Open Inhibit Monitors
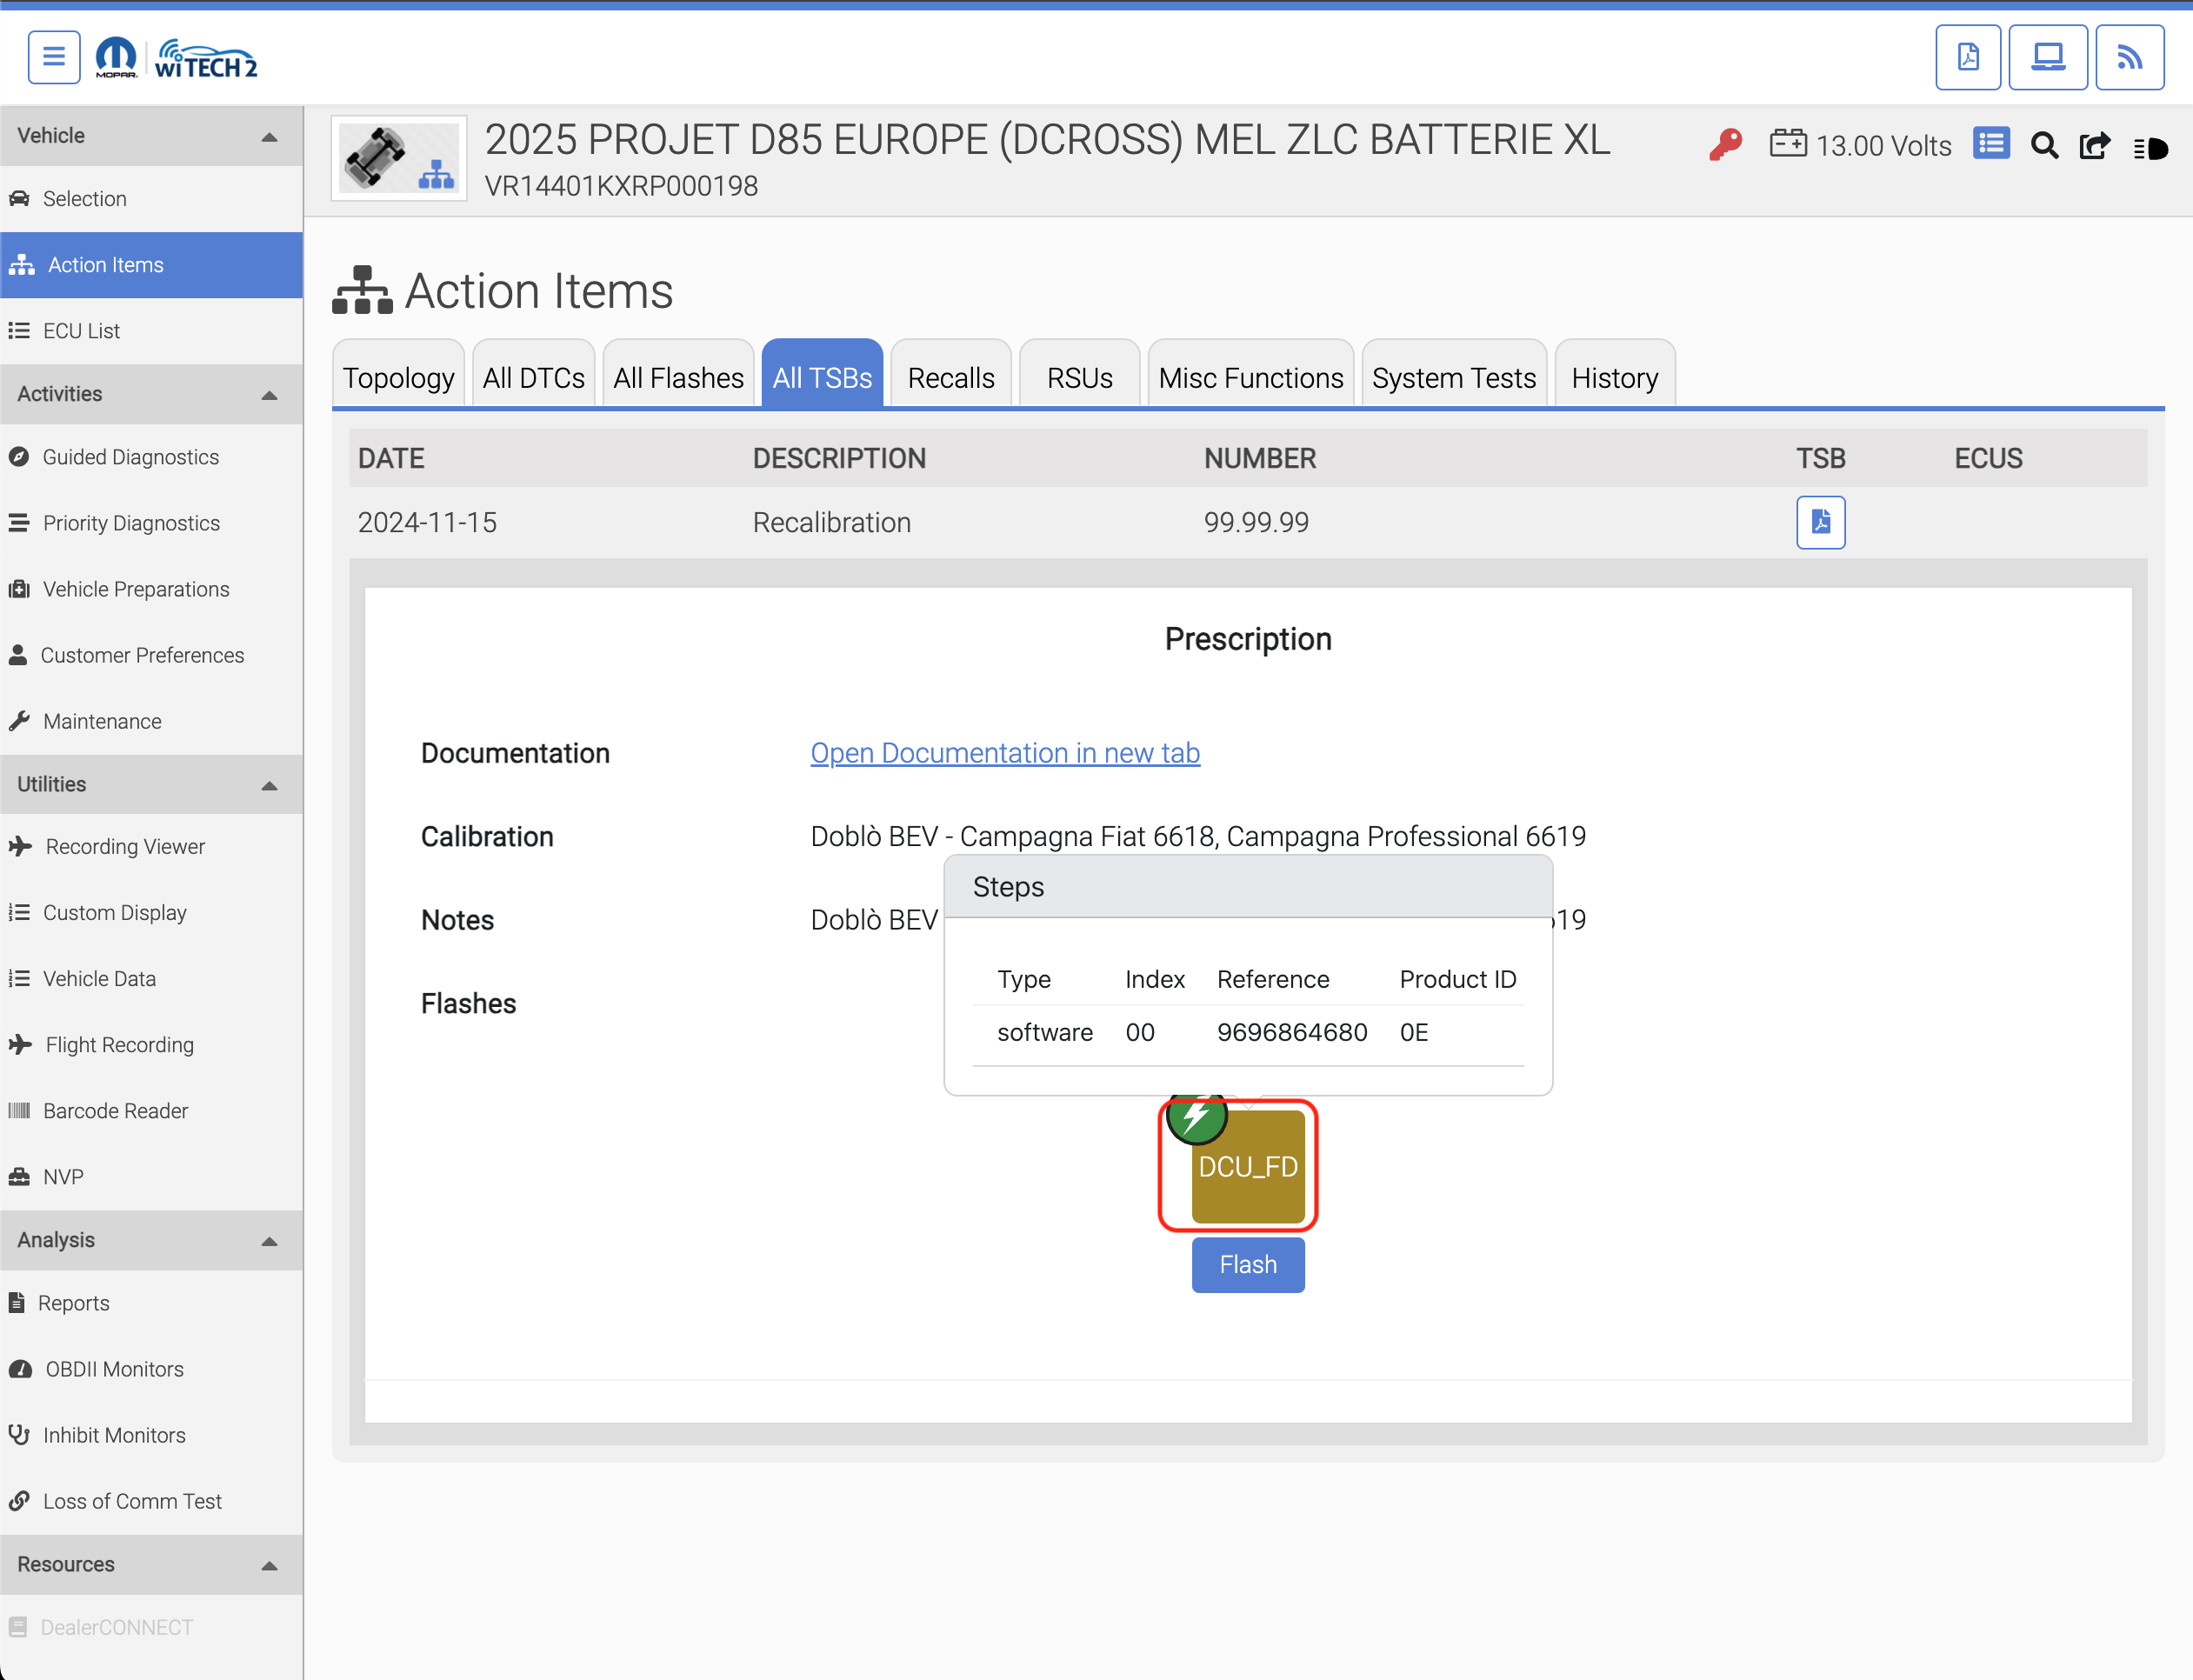 [151, 1435]
